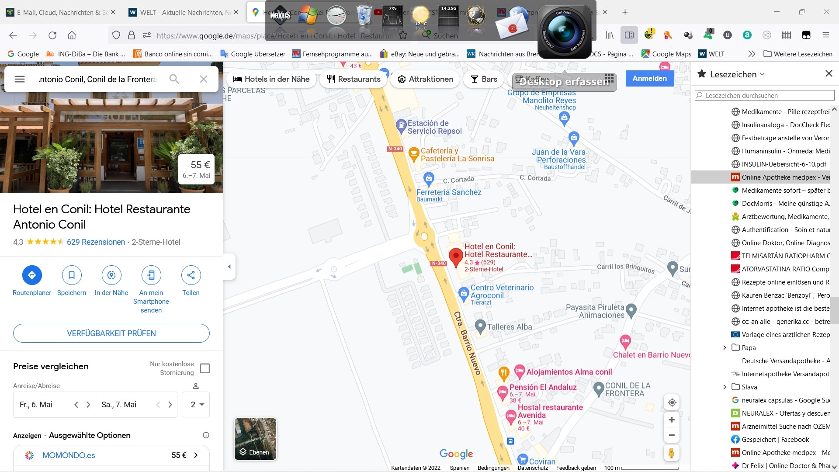Open the Google Maps hamburger menu
Screen dimensions: 839x472
tap(20, 79)
